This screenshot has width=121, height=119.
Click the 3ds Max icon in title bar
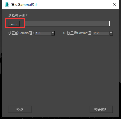pyautogui.click(x=7, y=5)
